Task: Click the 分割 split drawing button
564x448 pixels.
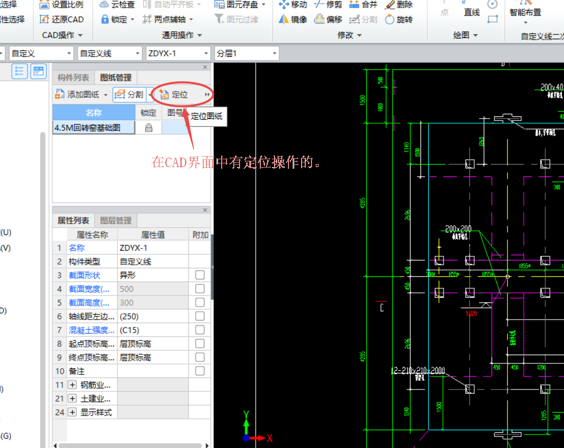Action: click(129, 95)
